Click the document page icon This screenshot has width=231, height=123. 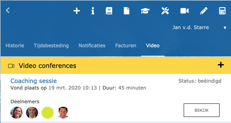point(126,11)
